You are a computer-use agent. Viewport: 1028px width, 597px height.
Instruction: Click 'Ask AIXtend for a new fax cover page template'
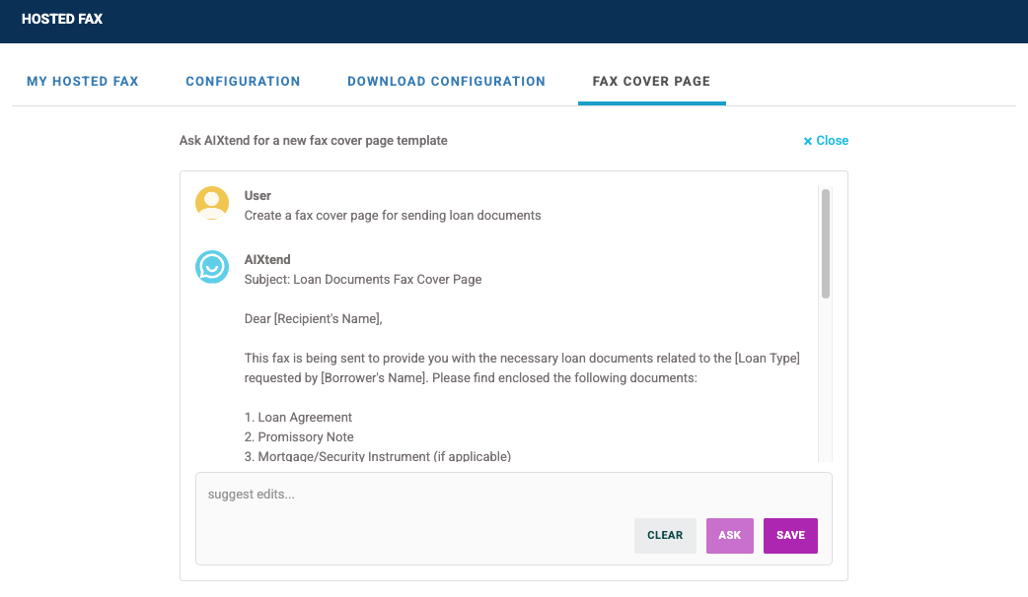tap(314, 141)
